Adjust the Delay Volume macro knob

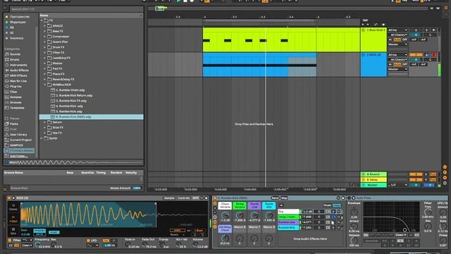pos(240,215)
